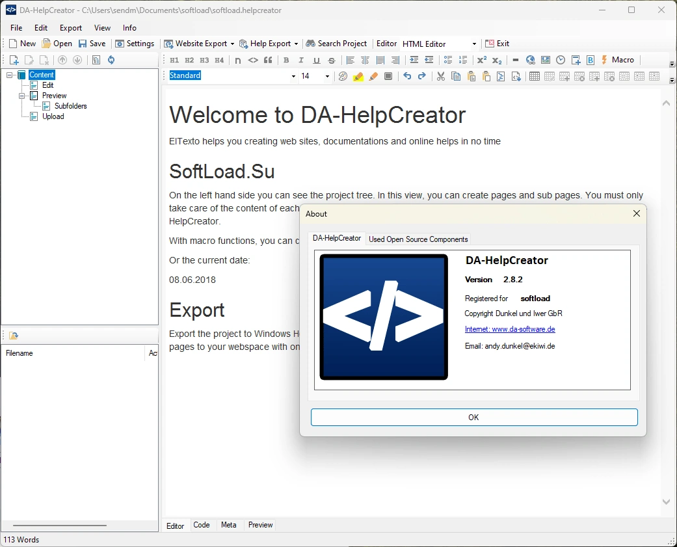Open the HTML Editor type dropdown
This screenshot has width=677, height=547.
point(474,44)
